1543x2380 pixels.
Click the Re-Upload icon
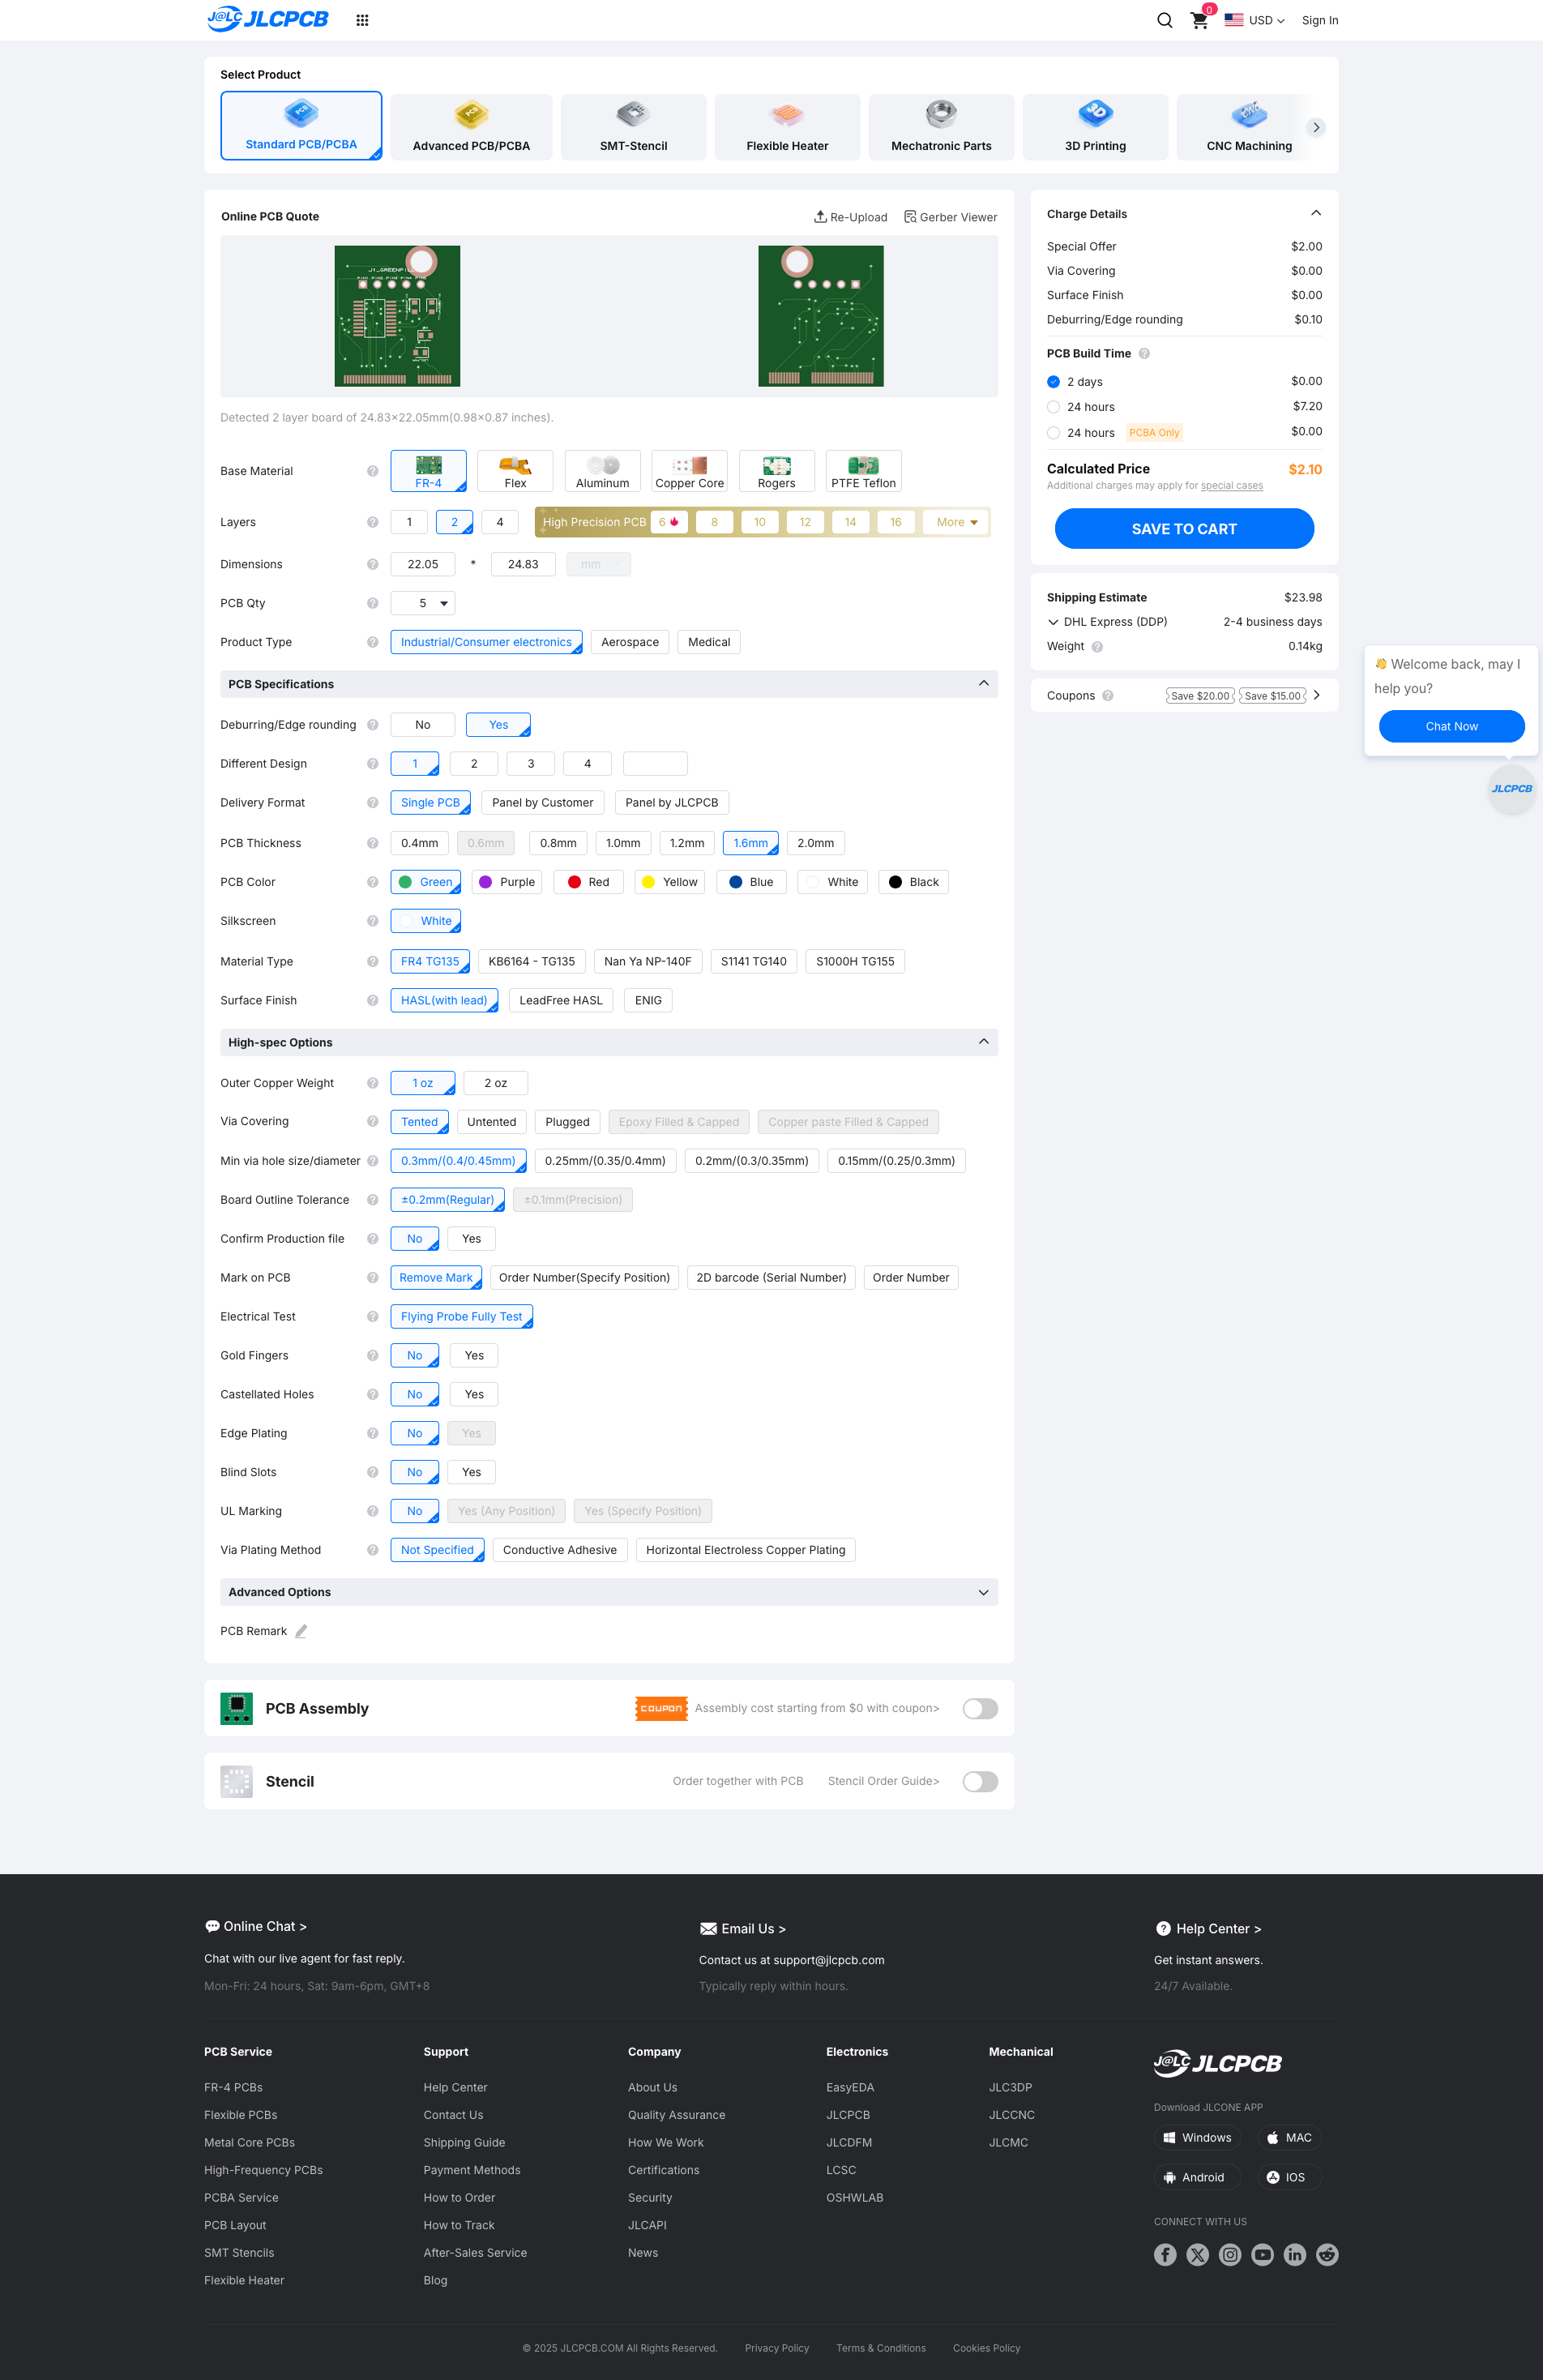click(820, 217)
